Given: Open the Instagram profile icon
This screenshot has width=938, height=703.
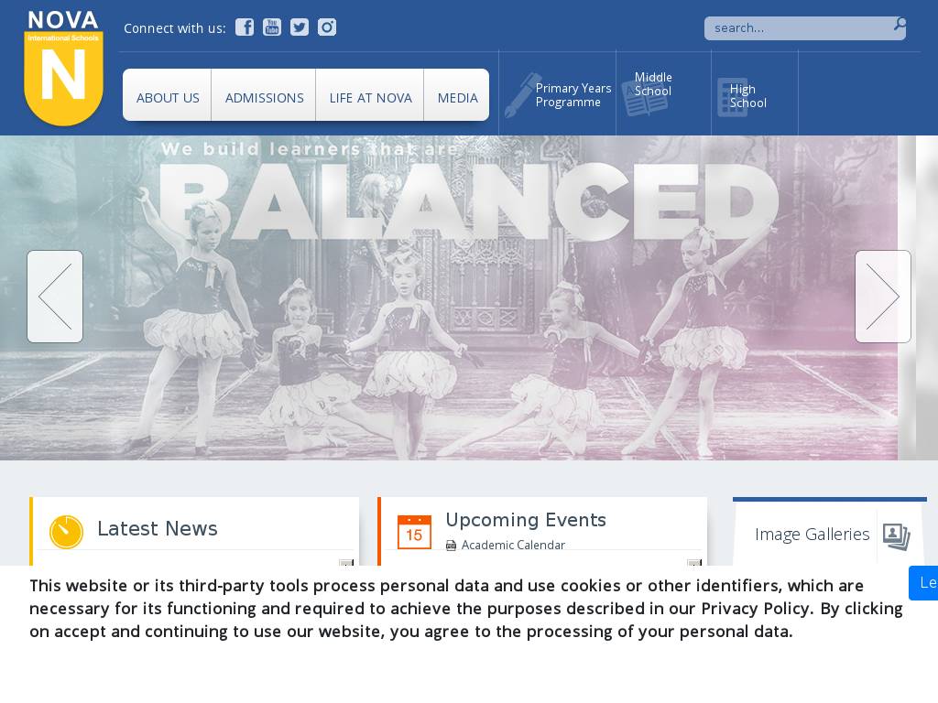Looking at the screenshot, I should coord(327,27).
